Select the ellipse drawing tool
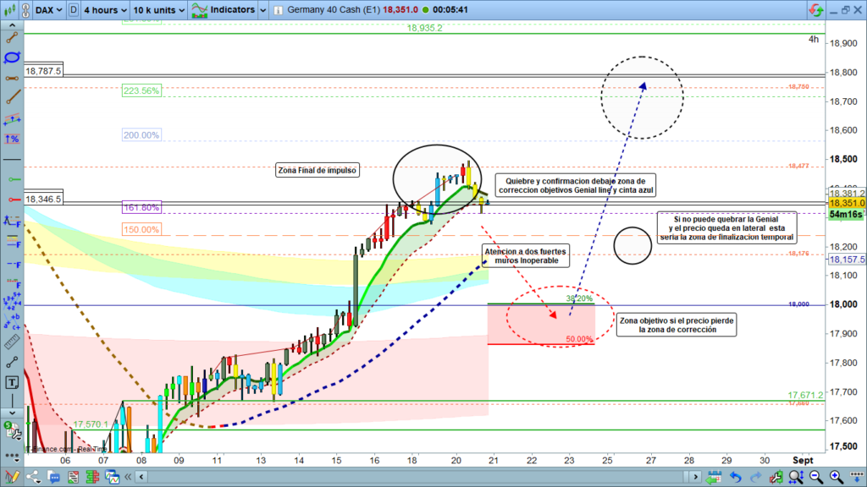867x487 pixels. (x=12, y=57)
